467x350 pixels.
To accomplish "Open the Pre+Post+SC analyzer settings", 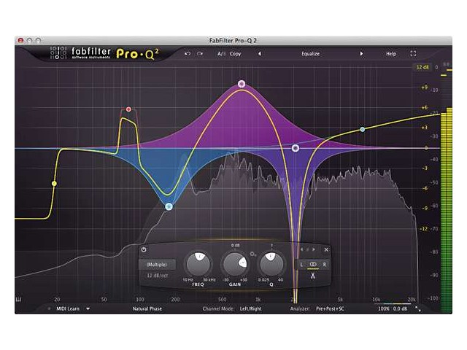I will pos(330,308).
